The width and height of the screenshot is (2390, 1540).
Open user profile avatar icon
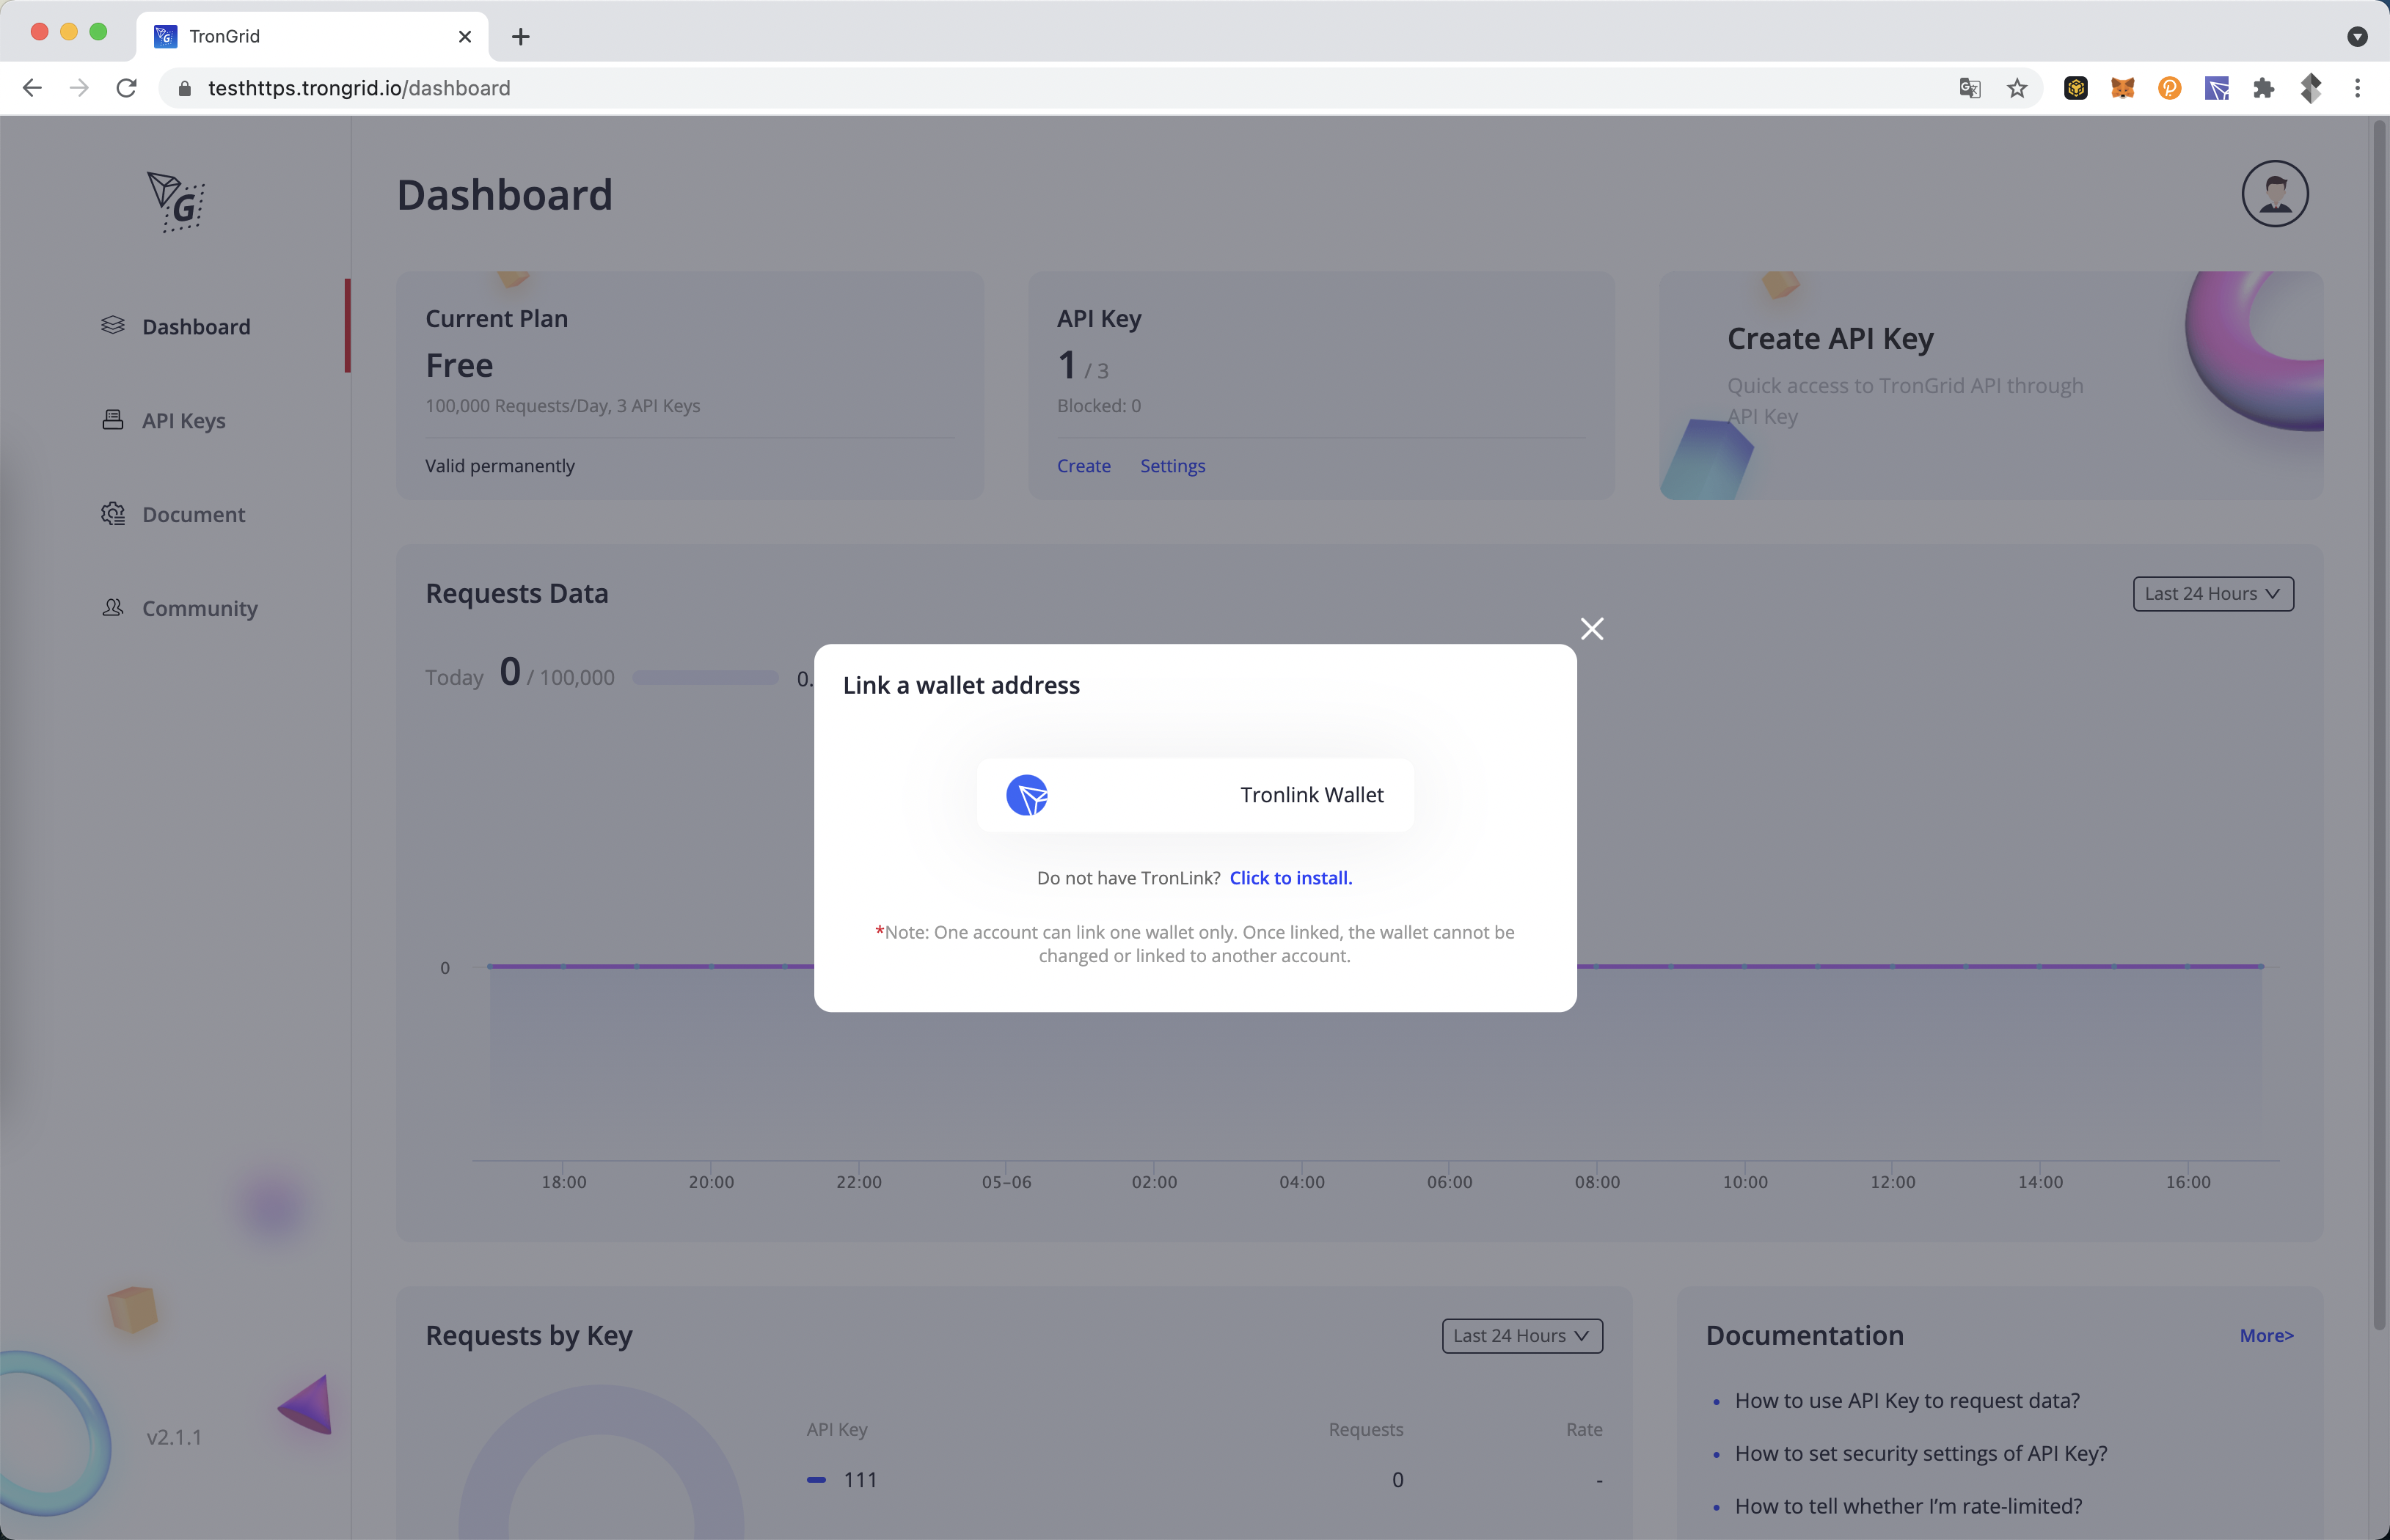coord(2274,194)
